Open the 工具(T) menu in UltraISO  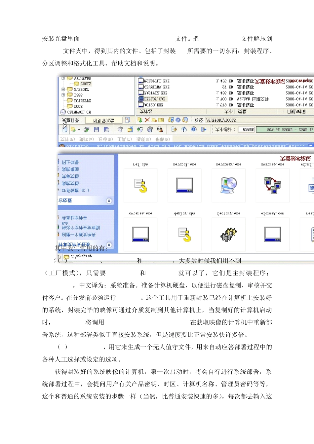(125, 139)
